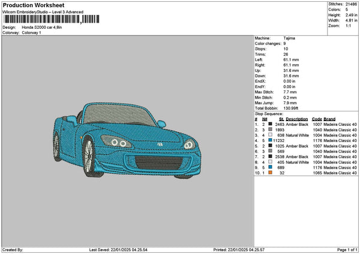This screenshot has width=360, height=254.
Task: Click the Stop Sequence section label
Action: tap(268, 113)
